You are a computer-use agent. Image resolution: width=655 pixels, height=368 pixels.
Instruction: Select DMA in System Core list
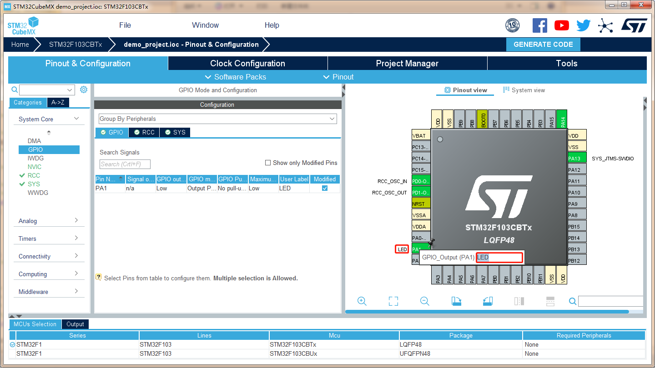click(34, 141)
